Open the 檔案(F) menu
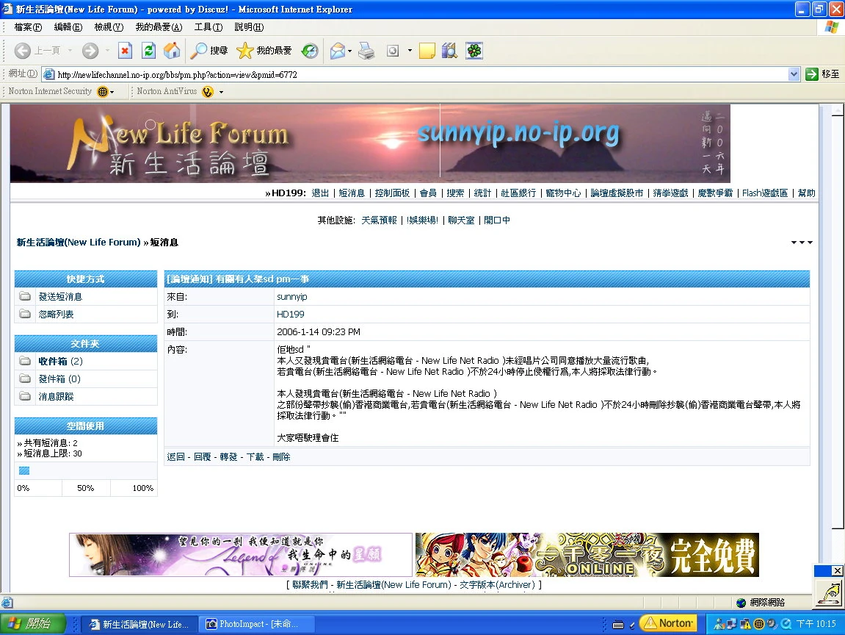Image resolution: width=845 pixels, height=635 pixels. tap(28, 27)
